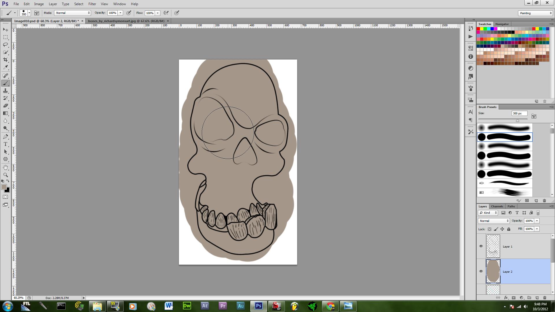
Task: Open the brush Opacity dropdown arrow
Action: [121, 13]
